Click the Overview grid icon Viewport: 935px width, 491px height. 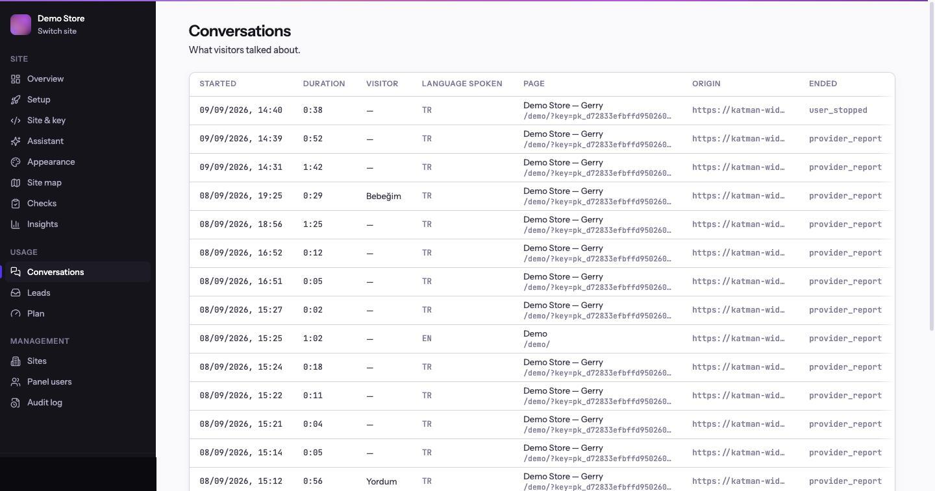click(16, 79)
